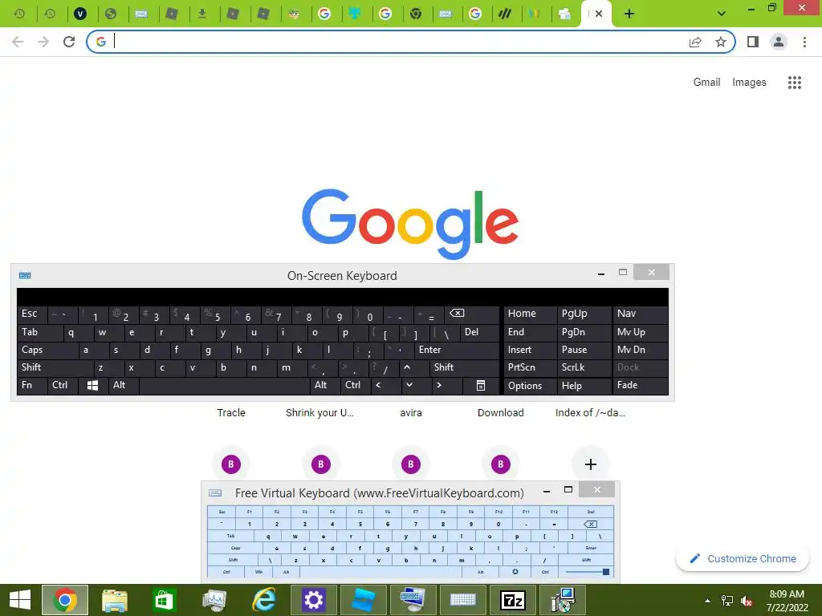Toggle Nav mode on On-Screen Keyboard
822x616 pixels.
point(640,314)
